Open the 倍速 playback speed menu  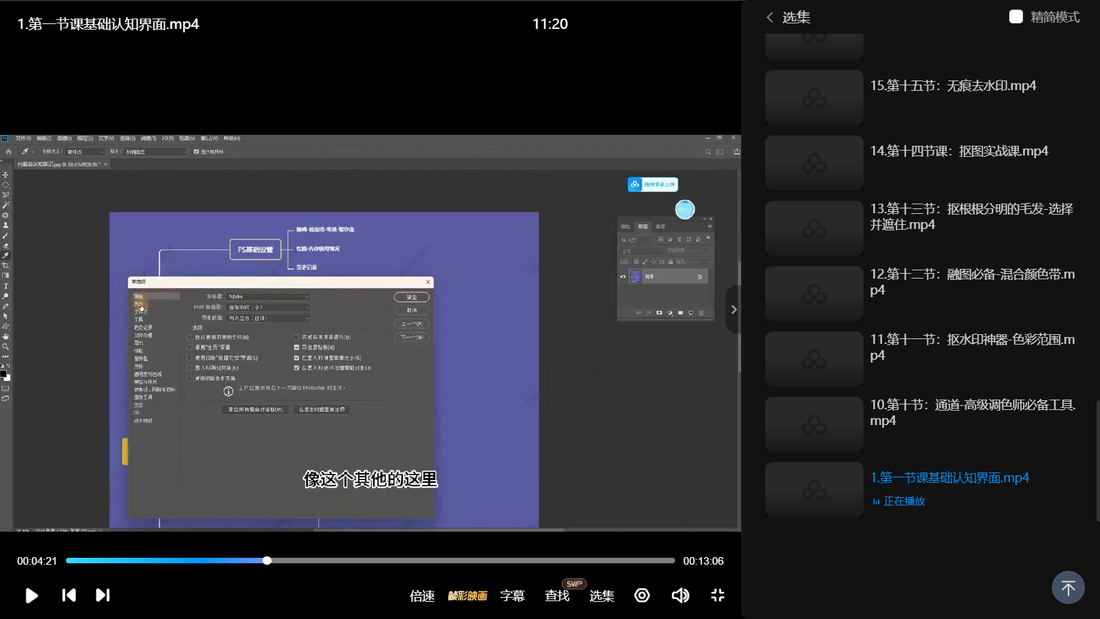(422, 596)
